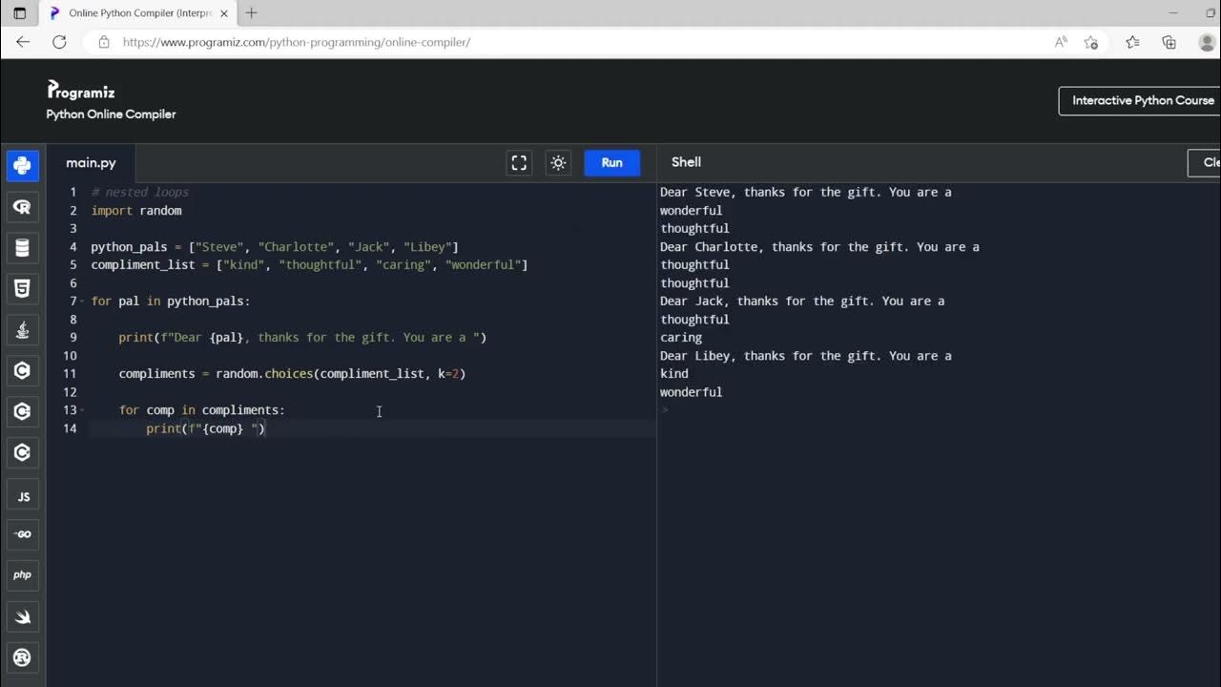This screenshot has width=1221, height=687.
Task: Select the C++ compiler icon
Action: 23,411
